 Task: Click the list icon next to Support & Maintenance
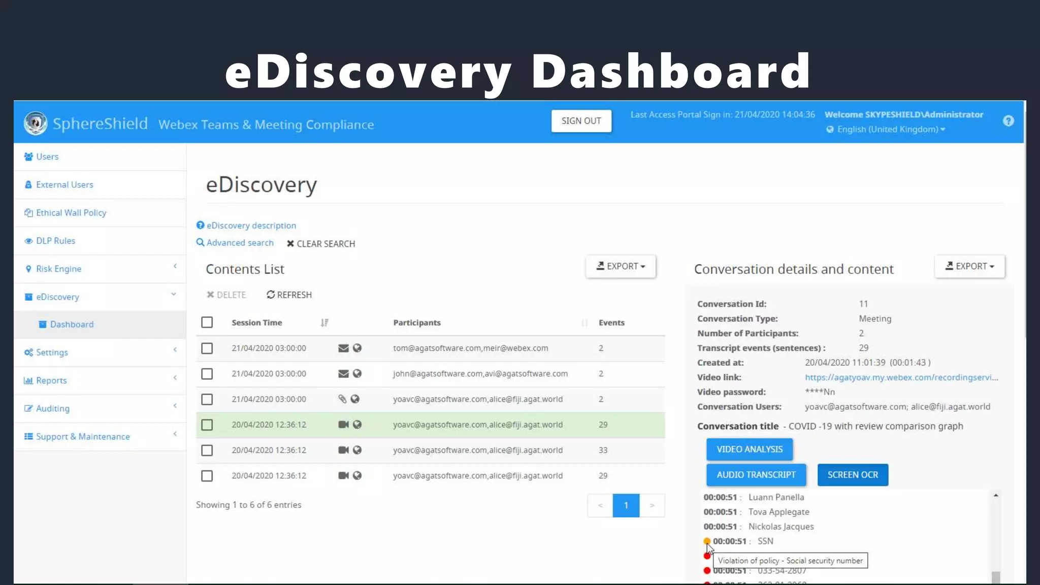28,436
